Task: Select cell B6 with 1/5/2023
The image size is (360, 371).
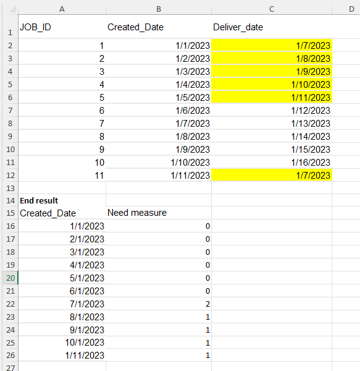Action: coord(159,97)
